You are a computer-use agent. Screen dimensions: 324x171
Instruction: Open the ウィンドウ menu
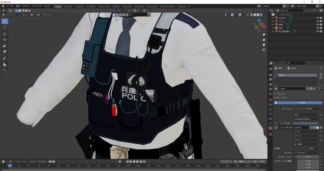[x=37, y=6]
